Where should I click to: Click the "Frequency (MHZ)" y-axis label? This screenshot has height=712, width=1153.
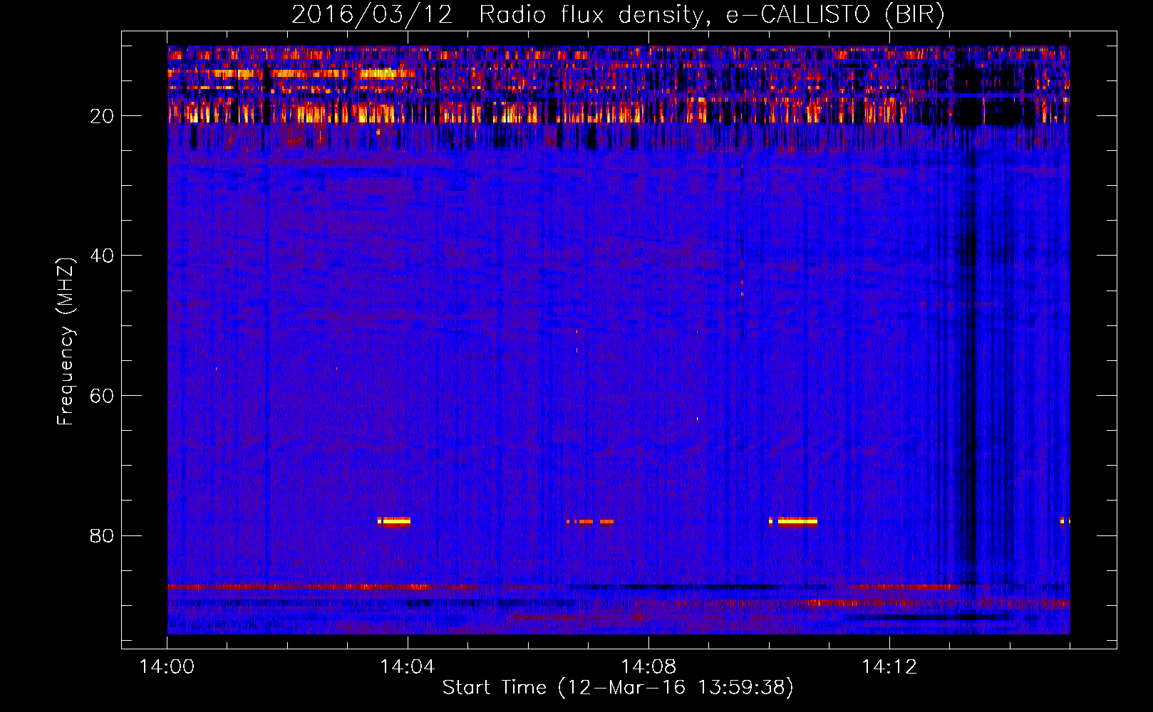[x=66, y=342]
